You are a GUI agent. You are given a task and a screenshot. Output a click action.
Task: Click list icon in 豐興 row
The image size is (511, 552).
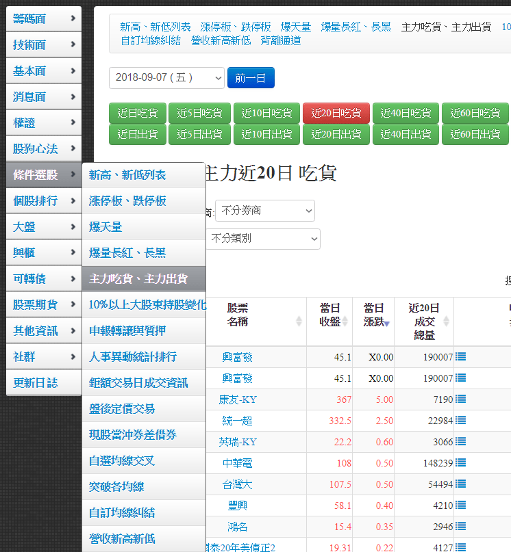point(460,505)
